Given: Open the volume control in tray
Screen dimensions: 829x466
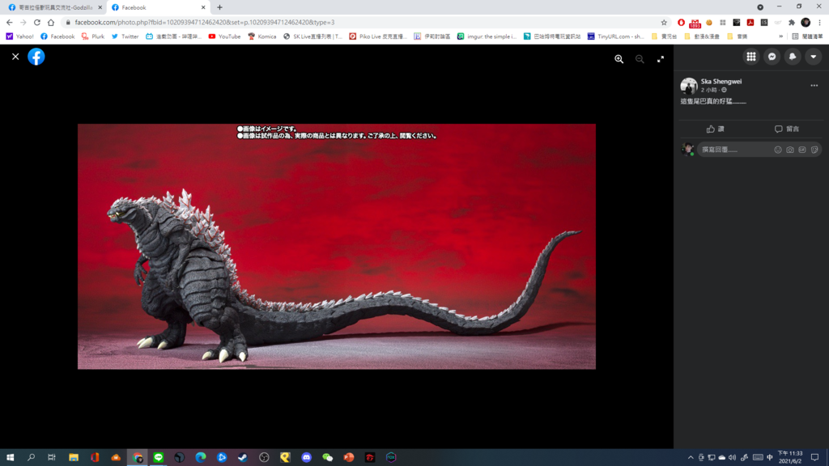Looking at the screenshot, I should coord(732,458).
